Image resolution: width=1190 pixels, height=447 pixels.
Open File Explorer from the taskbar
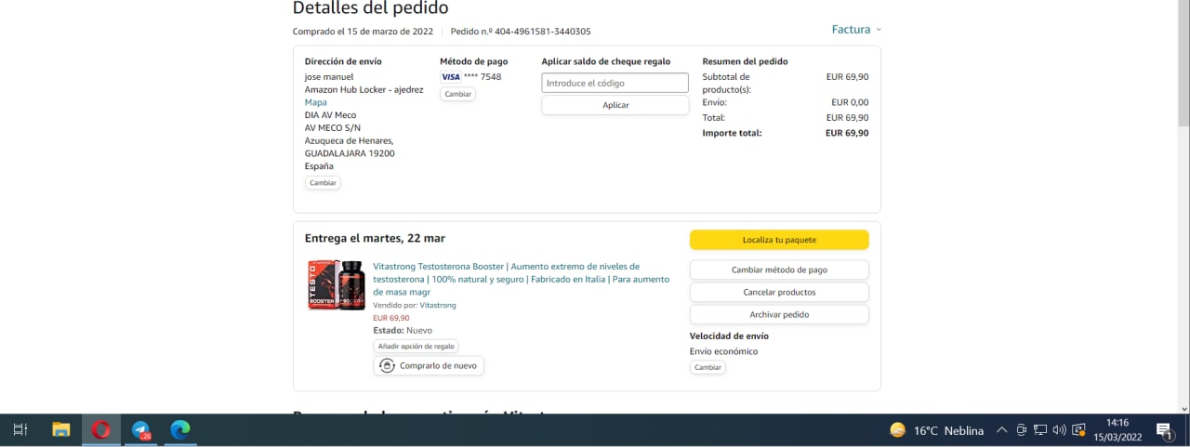point(61,429)
